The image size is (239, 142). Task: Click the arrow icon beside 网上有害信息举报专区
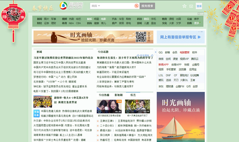coord(199,37)
